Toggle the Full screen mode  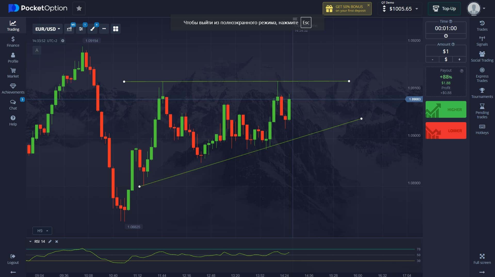(x=482, y=259)
